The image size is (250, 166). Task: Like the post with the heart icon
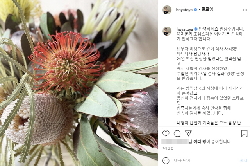tap(166, 134)
